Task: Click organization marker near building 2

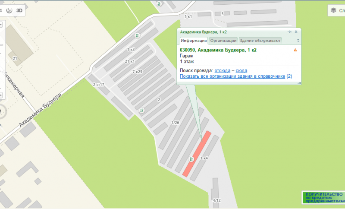Action: 143,111
